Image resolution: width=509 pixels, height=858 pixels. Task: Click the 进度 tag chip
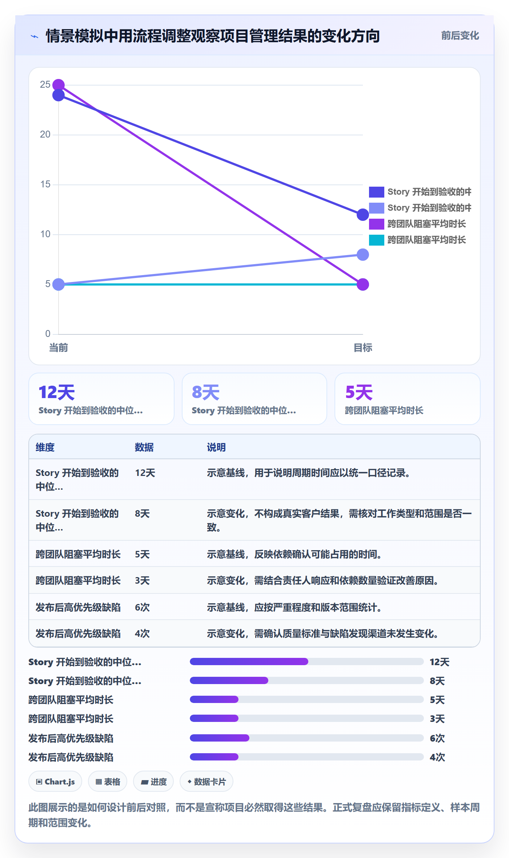pyautogui.click(x=153, y=781)
